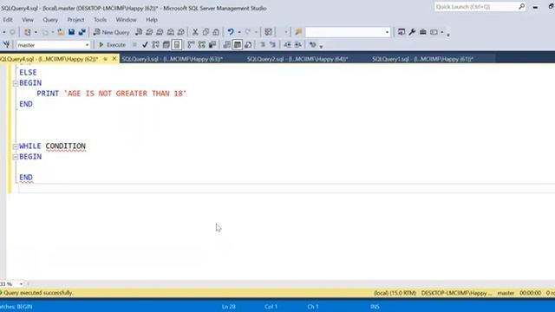Toggle Include Client Statistics icon
This screenshot has height=312, width=555.
(x=212, y=45)
